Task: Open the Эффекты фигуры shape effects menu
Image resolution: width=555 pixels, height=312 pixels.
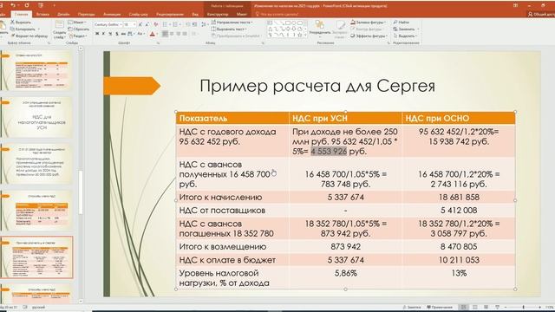Action: [x=369, y=36]
